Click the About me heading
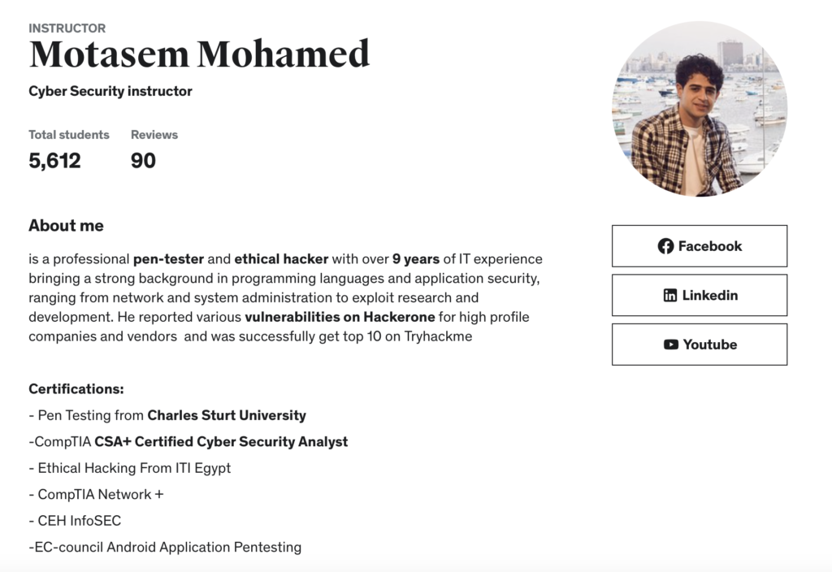The height and width of the screenshot is (572, 832). coord(66,225)
